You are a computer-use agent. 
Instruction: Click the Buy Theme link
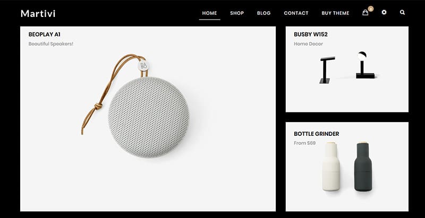tap(335, 13)
